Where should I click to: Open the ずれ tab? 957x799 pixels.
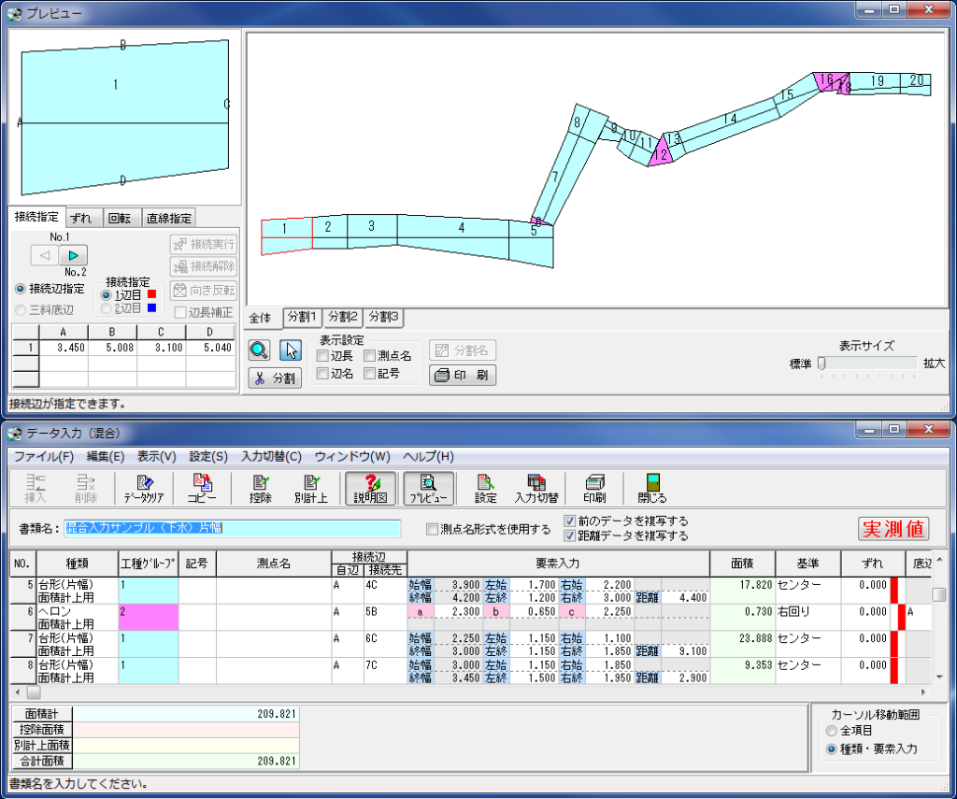(x=84, y=218)
